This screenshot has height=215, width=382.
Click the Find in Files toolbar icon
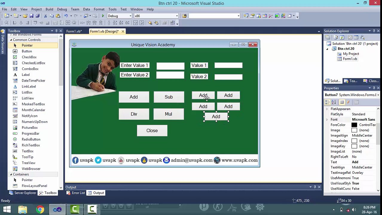tap(184, 16)
